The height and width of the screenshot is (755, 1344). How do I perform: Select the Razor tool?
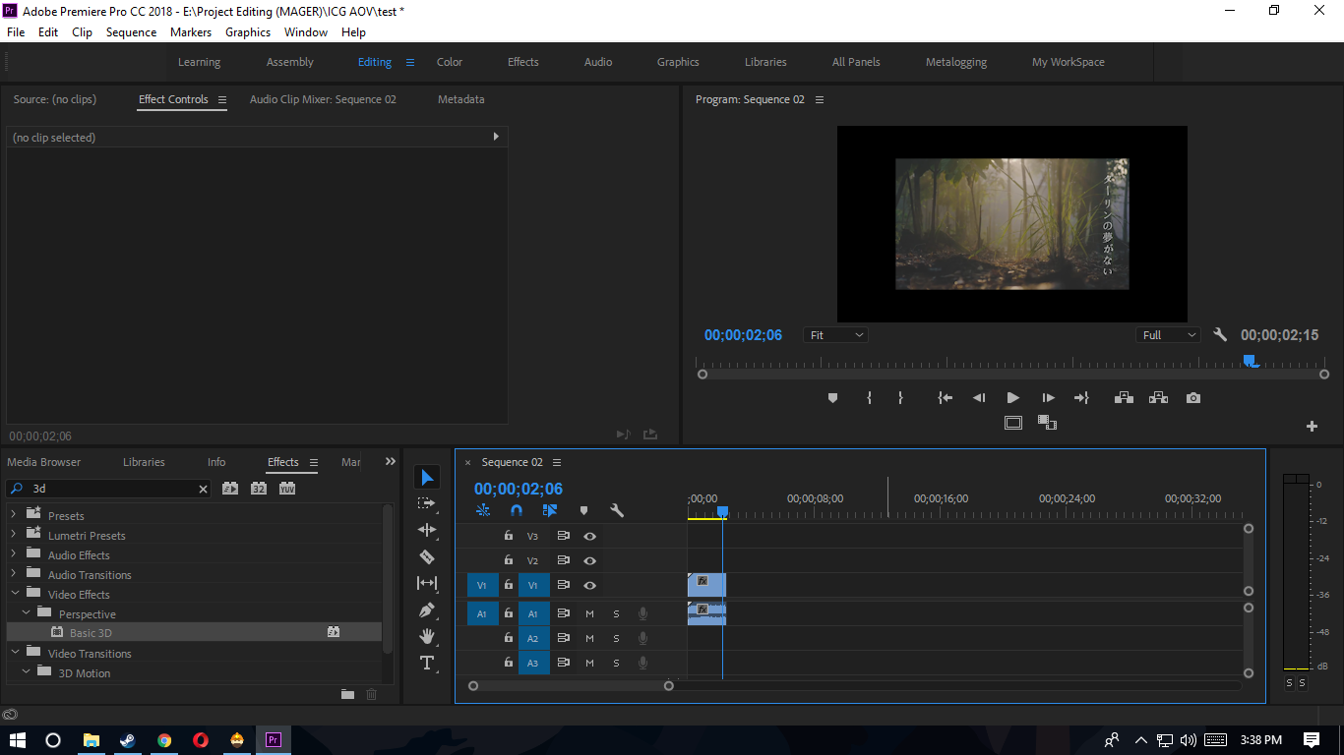pyautogui.click(x=427, y=556)
